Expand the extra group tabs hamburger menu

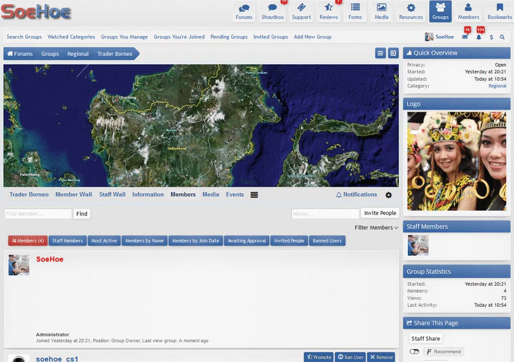(254, 194)
